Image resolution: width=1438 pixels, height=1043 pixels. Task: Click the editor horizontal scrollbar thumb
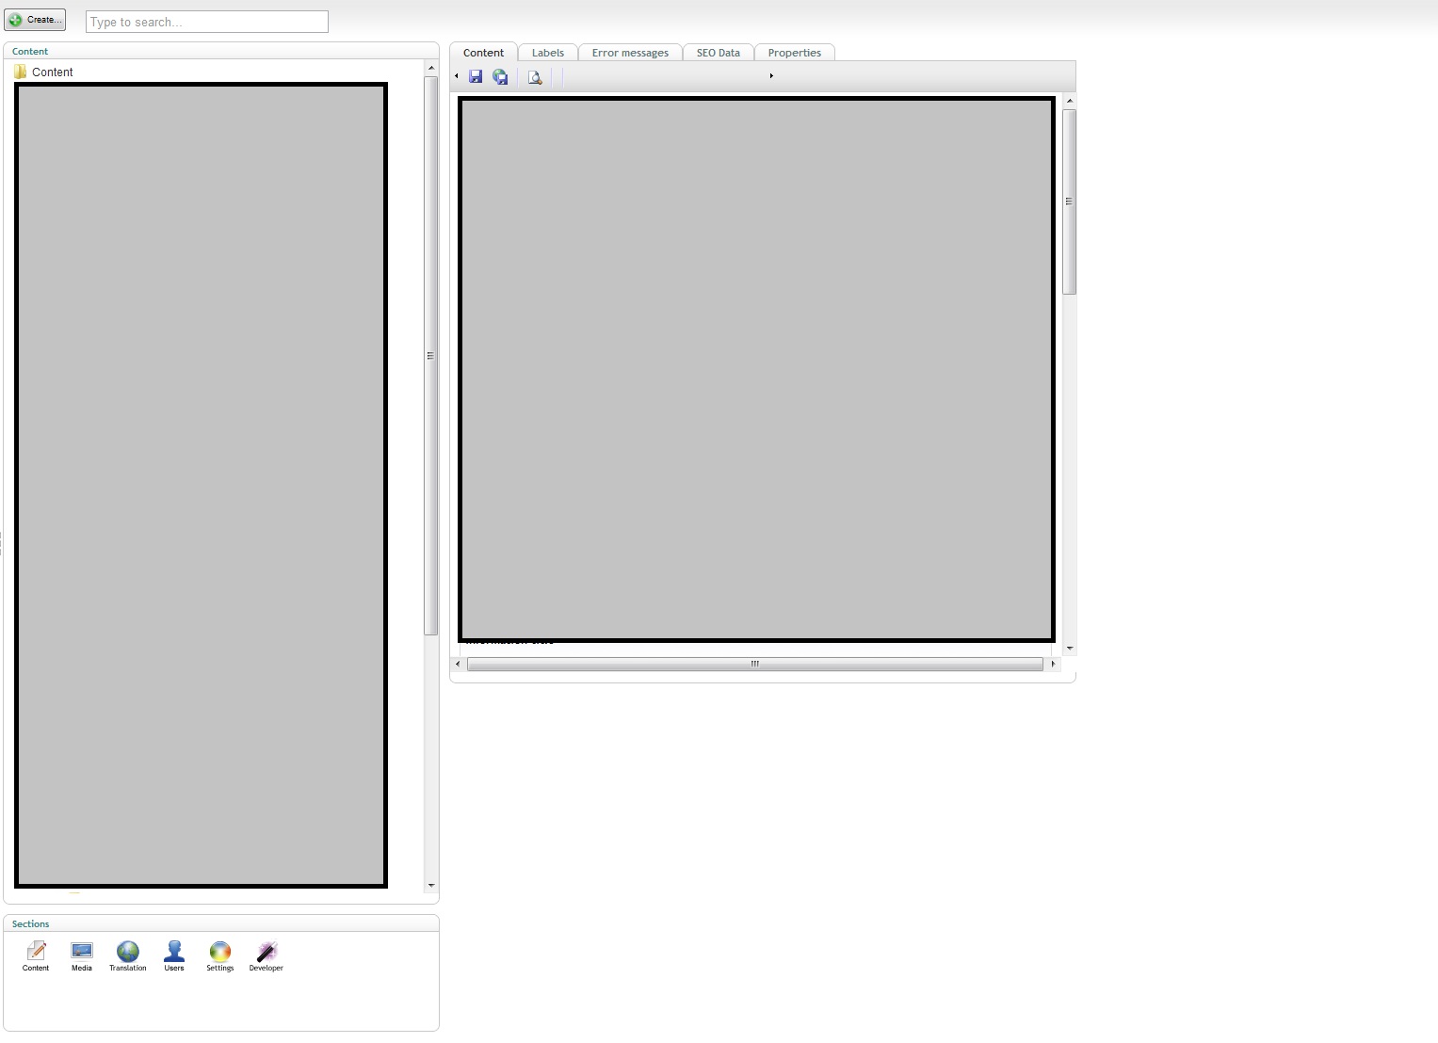point(754,665)
